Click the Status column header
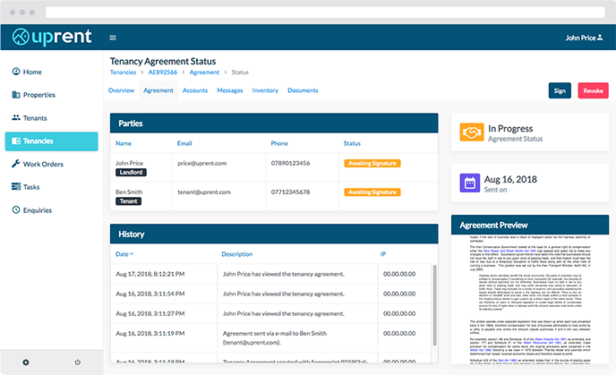 coord(352,143)
